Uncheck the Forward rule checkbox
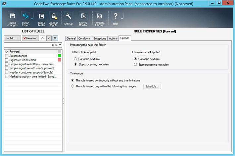Viewport: 235px width, 156px height. pos(7,52)
